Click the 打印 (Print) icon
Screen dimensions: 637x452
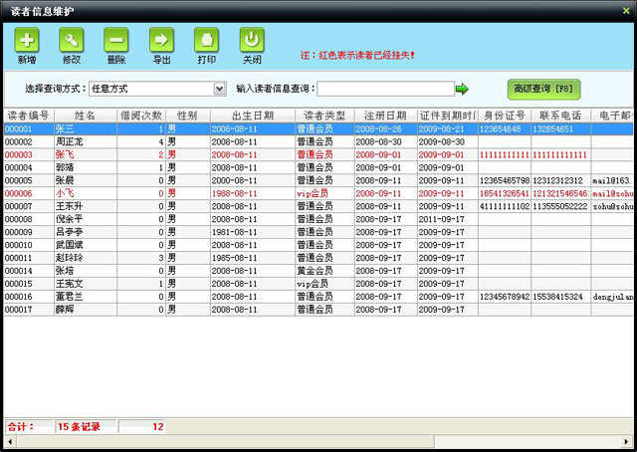click(207, 41)
